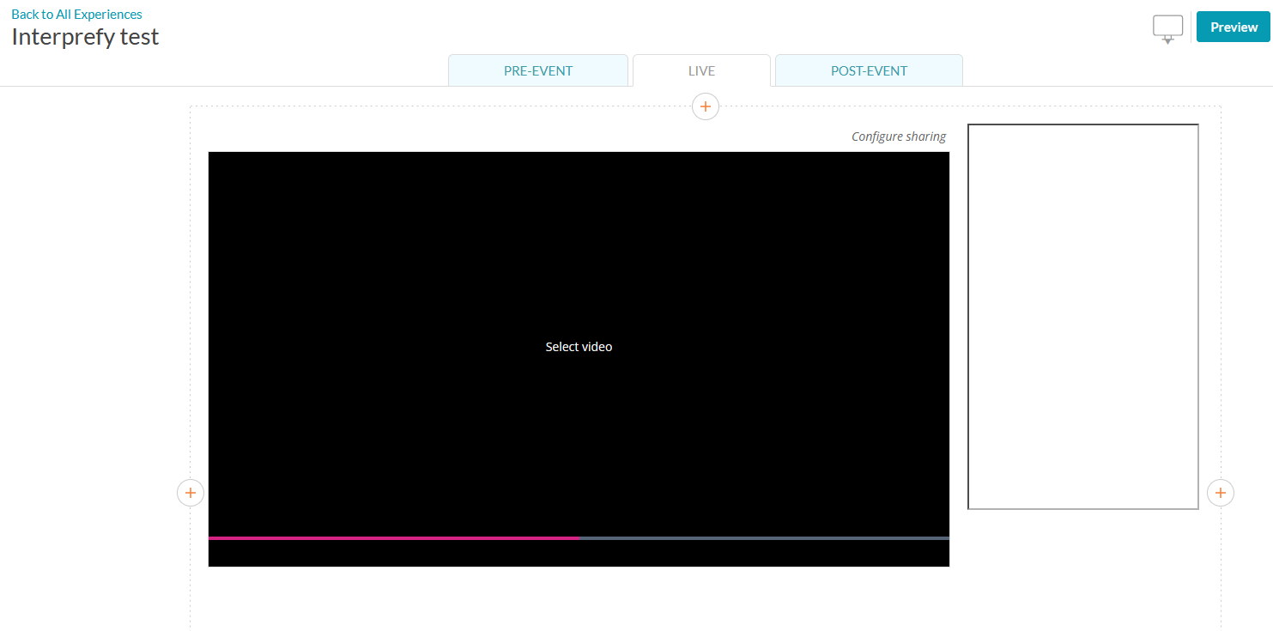The height and width of the screenshot is (631, 1273).
Task: Open the POST-EVENT tab
Action: [x=869, y=71]
